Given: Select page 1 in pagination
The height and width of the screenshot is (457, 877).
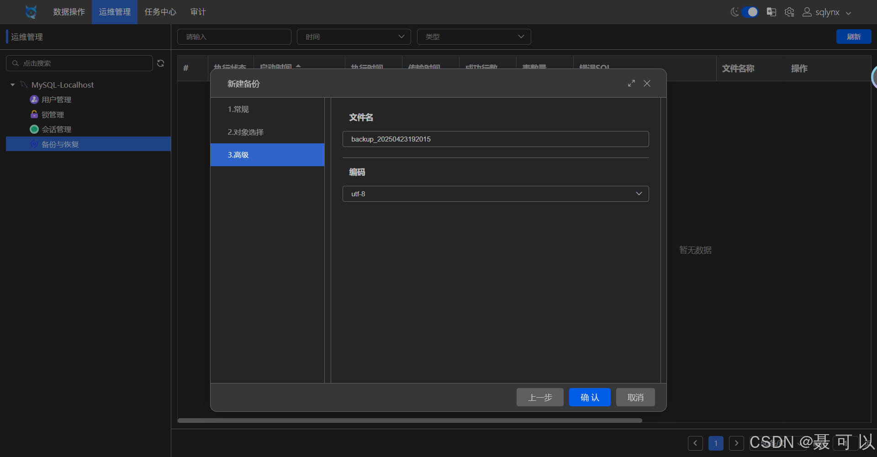Looking at the screenshot, I should [716, 443].
